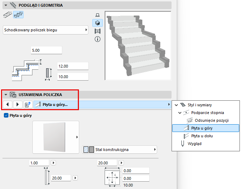The height and width of the screenshot is (189, 242).
Task: Switch preview to section view icon
Action: (97, 31)
